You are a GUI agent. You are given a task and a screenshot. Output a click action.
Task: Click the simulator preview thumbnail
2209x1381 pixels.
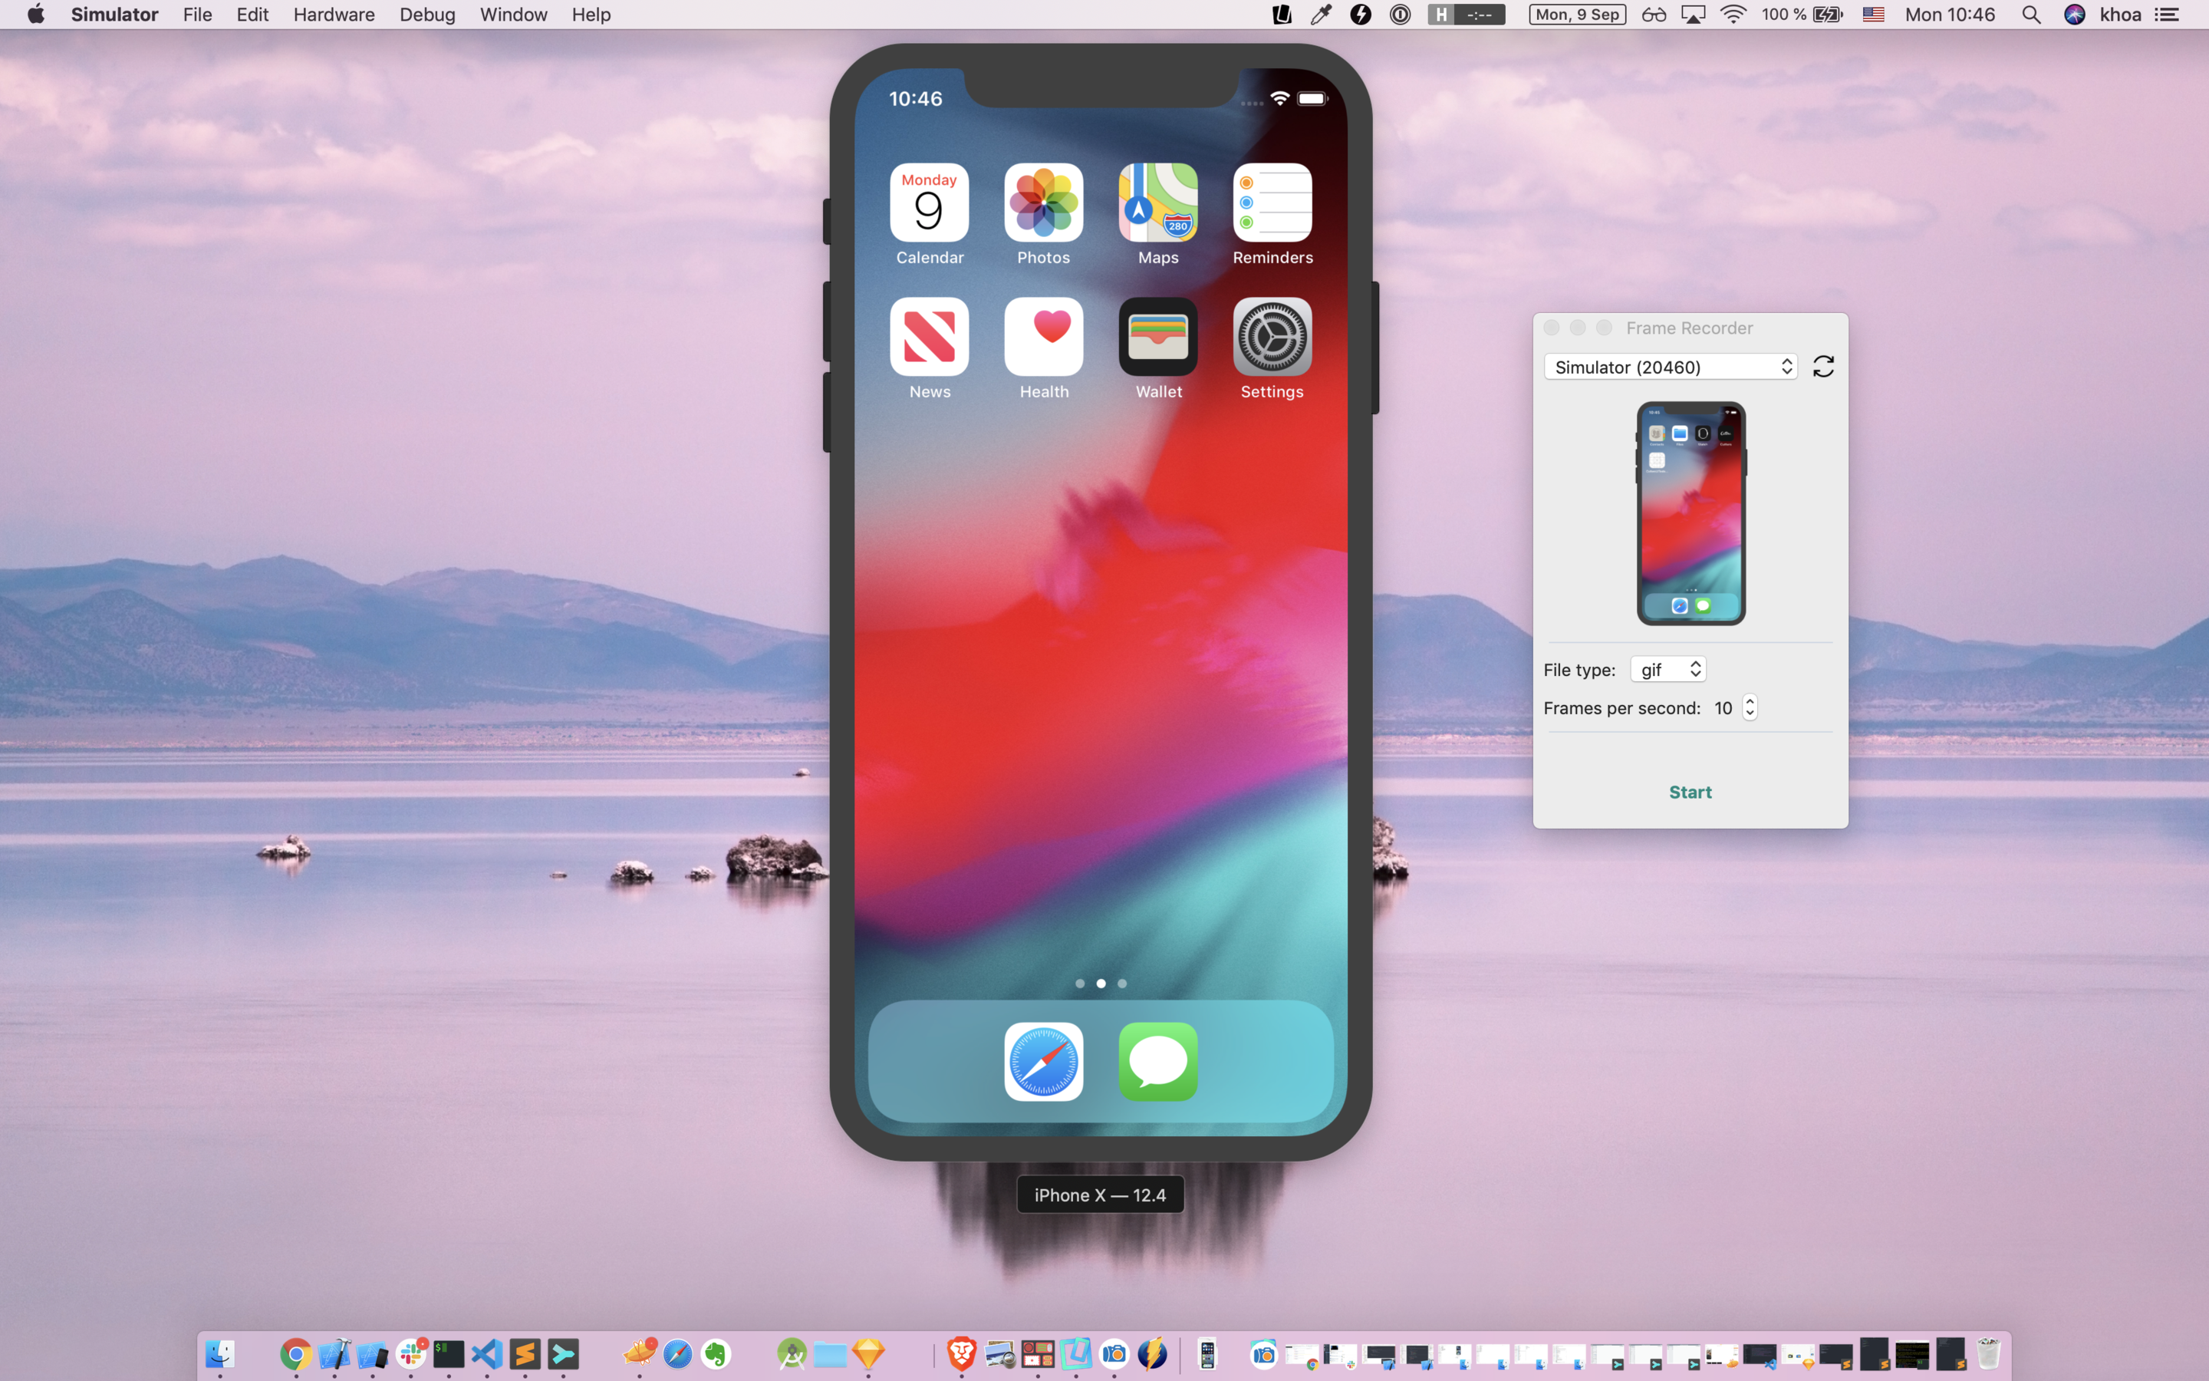click(x=1690, y=513)
